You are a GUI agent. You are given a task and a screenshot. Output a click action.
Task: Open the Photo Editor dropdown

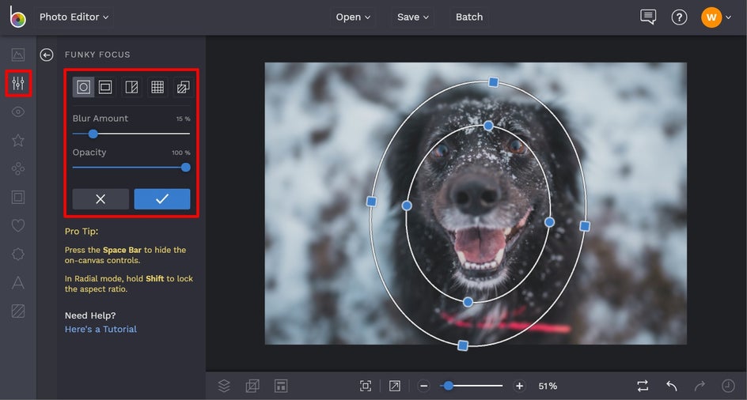point(74,17)
